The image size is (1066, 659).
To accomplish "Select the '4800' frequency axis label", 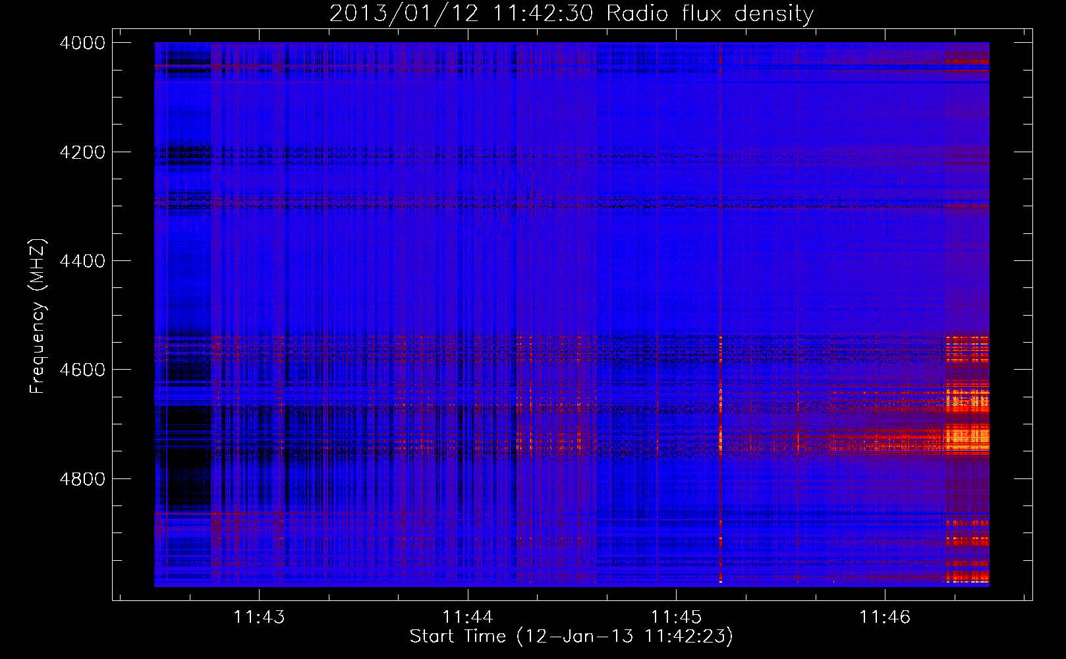I will click(x=82, y=479).
